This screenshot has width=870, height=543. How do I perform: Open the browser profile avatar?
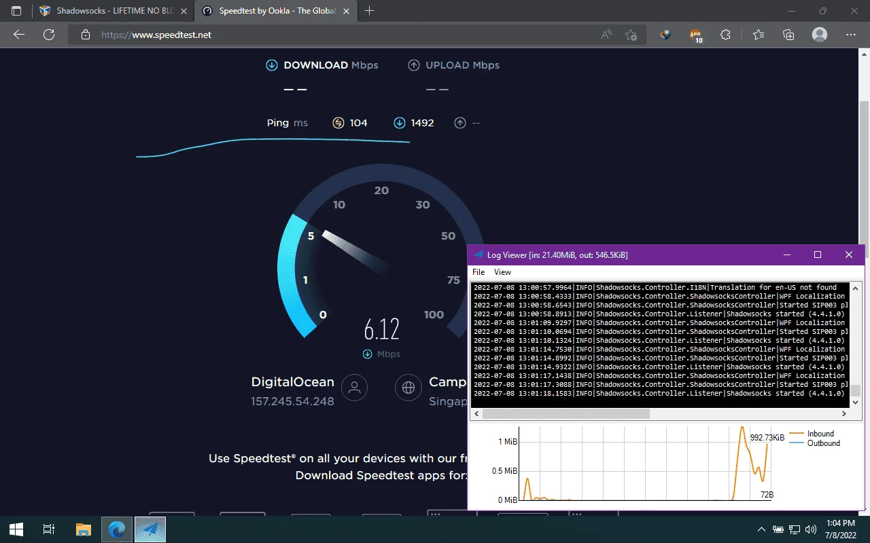pos(820,35)
